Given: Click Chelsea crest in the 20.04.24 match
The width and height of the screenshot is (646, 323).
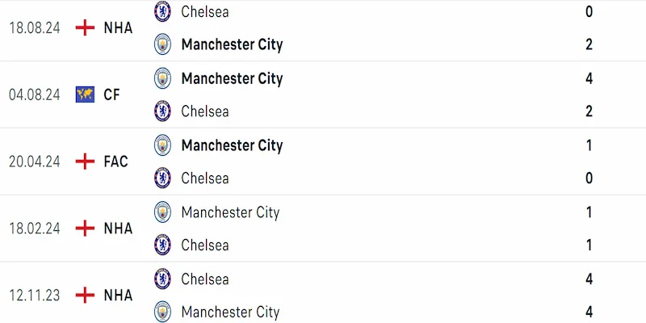Looking at the screenshot, I should tap(163, 178).
